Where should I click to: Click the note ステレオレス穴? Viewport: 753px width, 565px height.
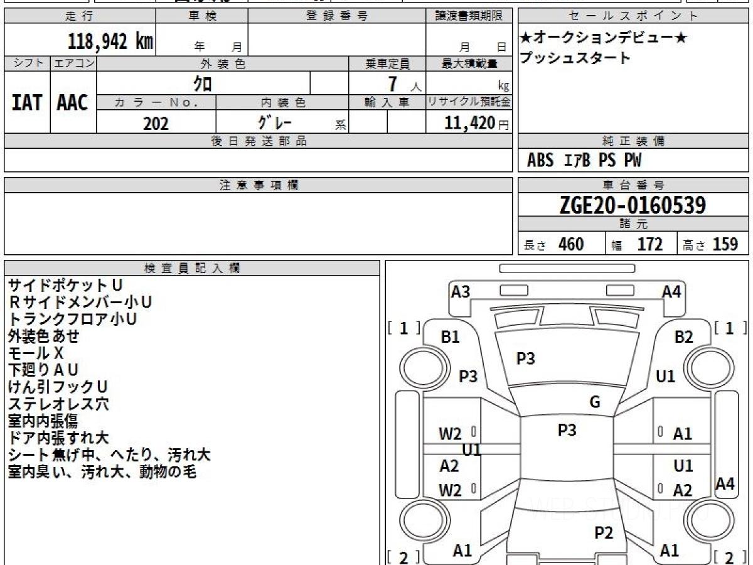(58, 404)
